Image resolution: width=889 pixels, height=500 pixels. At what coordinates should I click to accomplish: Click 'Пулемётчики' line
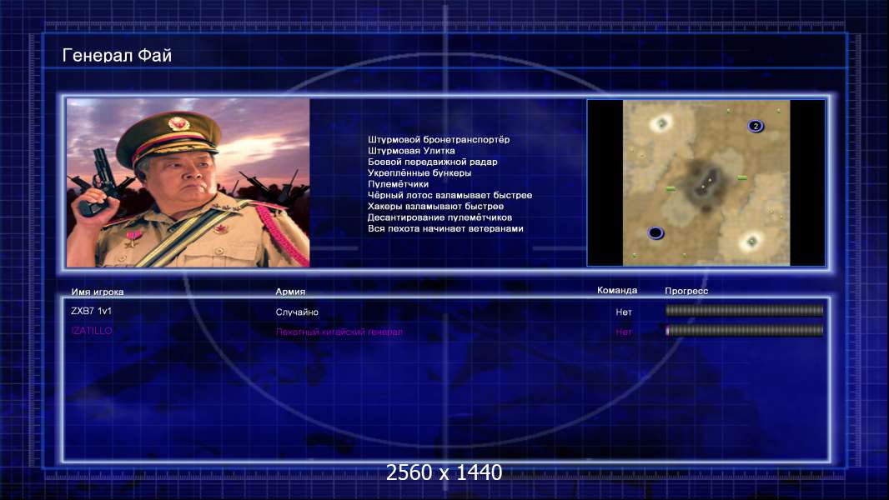398,184
